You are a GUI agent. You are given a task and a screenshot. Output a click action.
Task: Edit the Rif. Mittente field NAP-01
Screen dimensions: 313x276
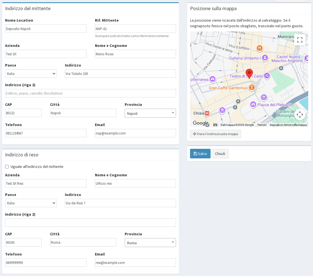click(x=135, y=29)
